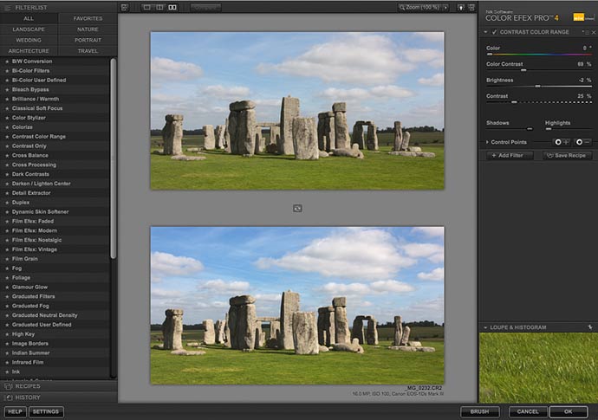Favorite star for Detail Extractor
This screenshot has width=598, height=420.
7,193
